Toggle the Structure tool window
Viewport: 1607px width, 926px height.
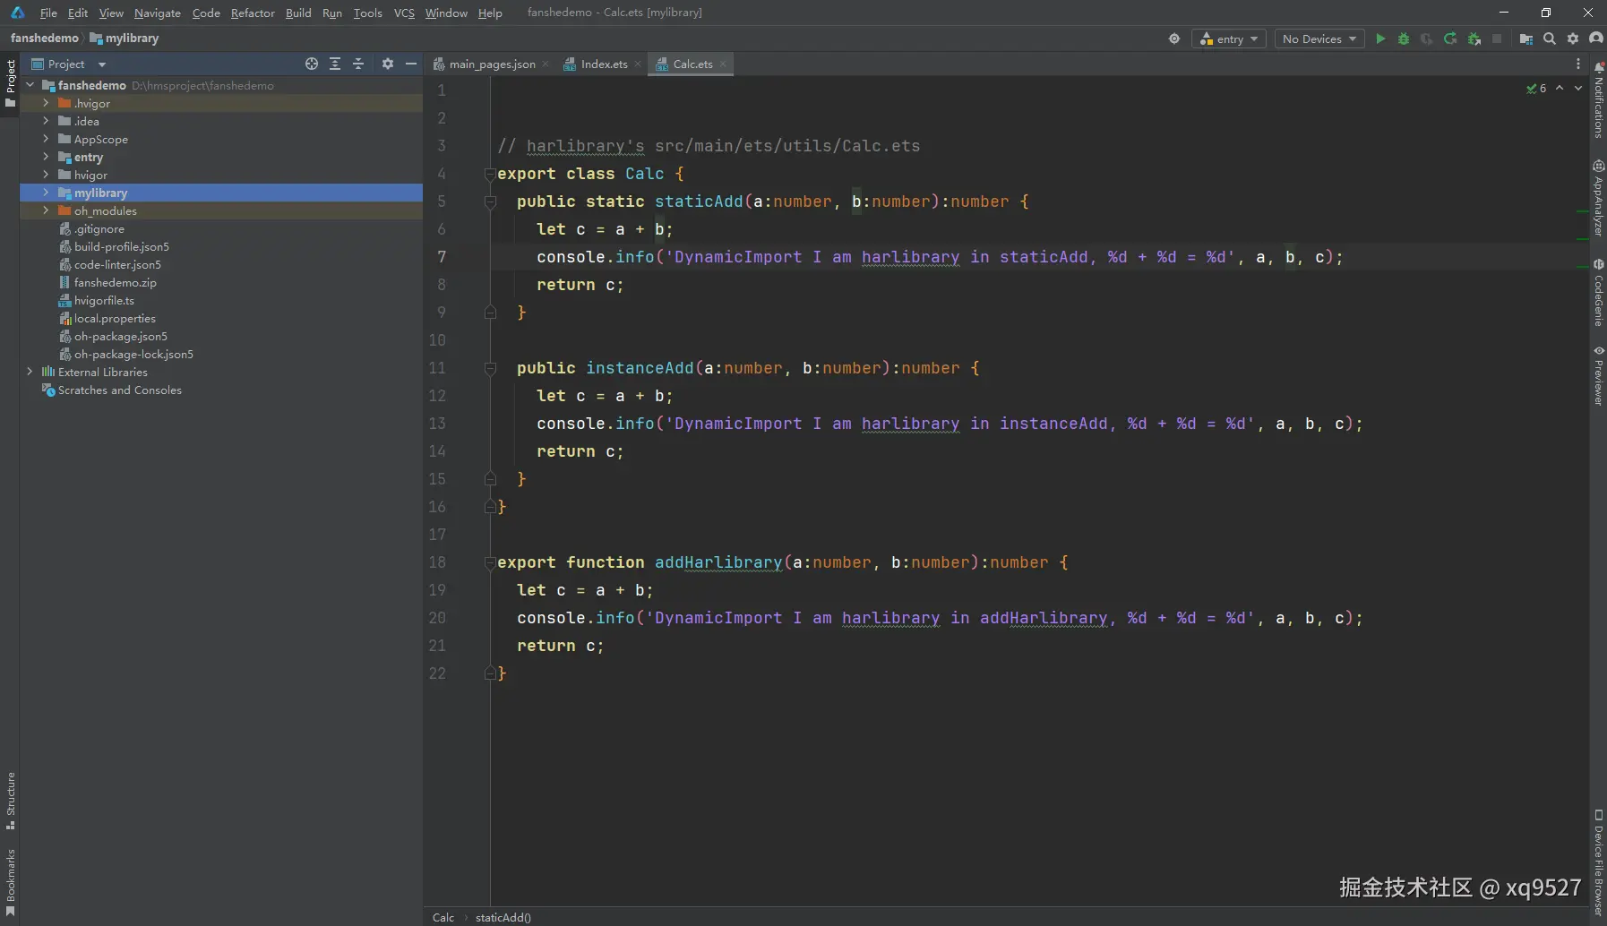(x=11, y=800)
